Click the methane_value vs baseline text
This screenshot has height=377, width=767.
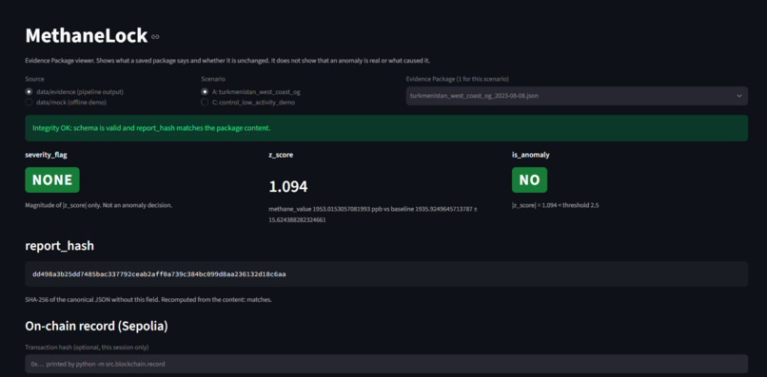tap(373, 215)
